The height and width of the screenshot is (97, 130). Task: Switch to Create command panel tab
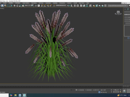click(x=125, y=9)
